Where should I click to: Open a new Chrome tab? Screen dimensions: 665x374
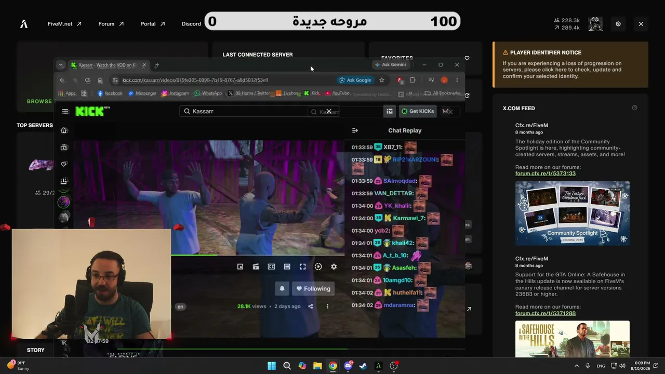[157, 65]
